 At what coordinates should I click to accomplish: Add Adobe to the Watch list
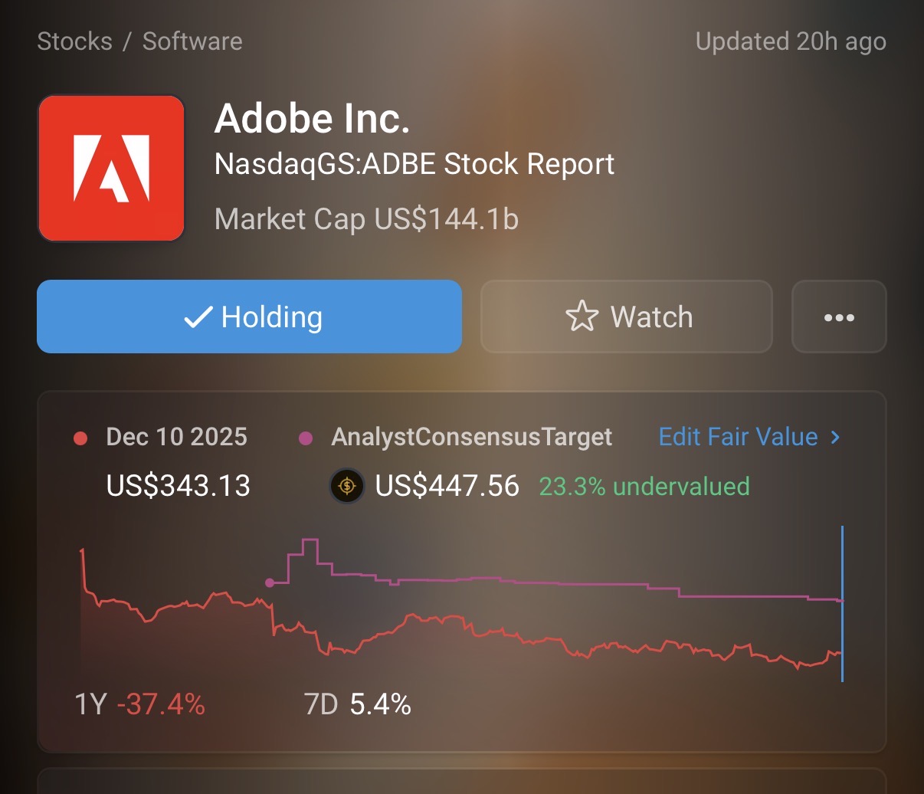626,317
